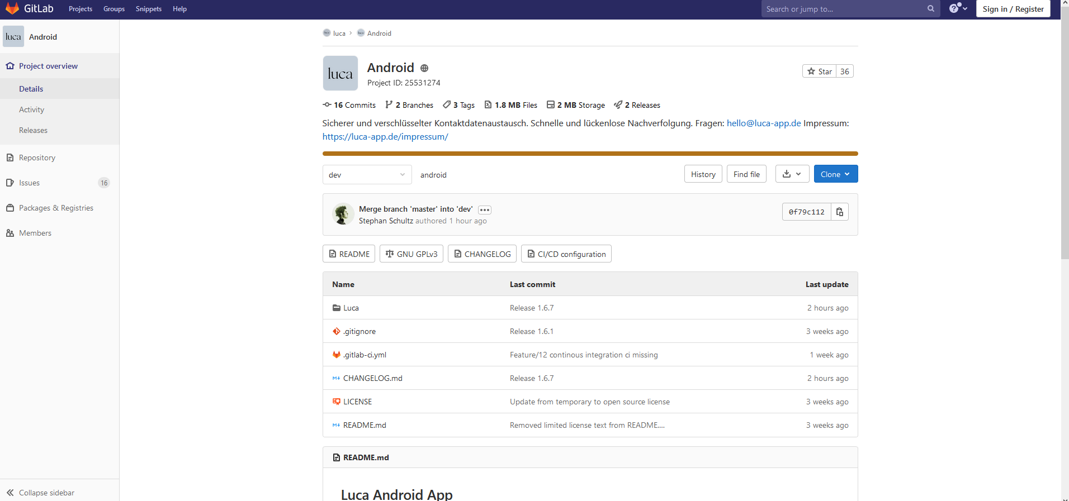
Task: Open Help in the top bar
Action: click(x=179, y=9)
